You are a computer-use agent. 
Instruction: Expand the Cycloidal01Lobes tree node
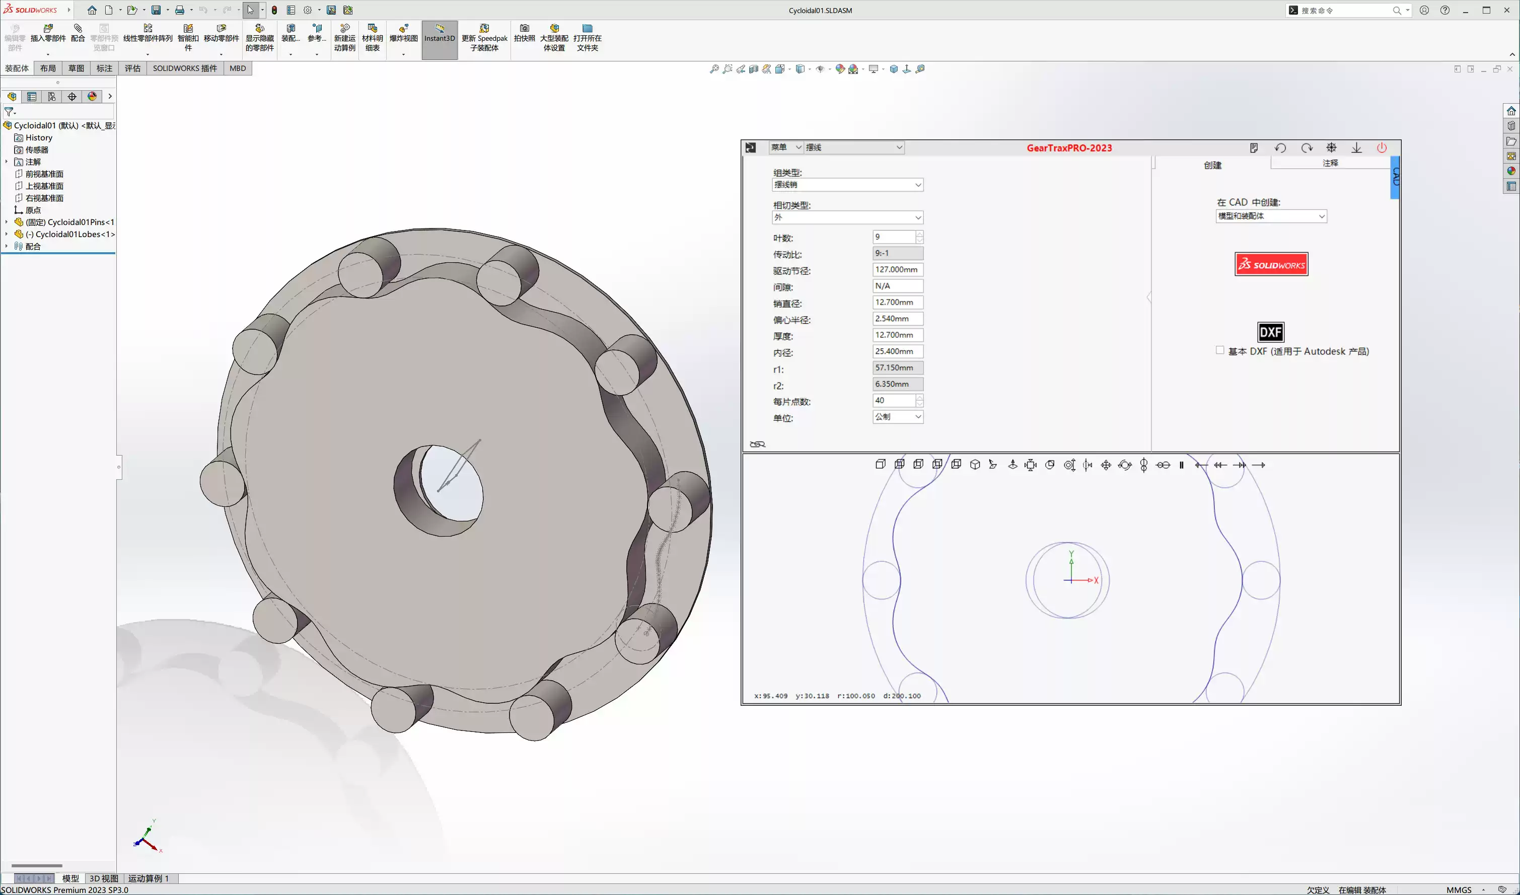pyautogui.click(x=7, y=234)
